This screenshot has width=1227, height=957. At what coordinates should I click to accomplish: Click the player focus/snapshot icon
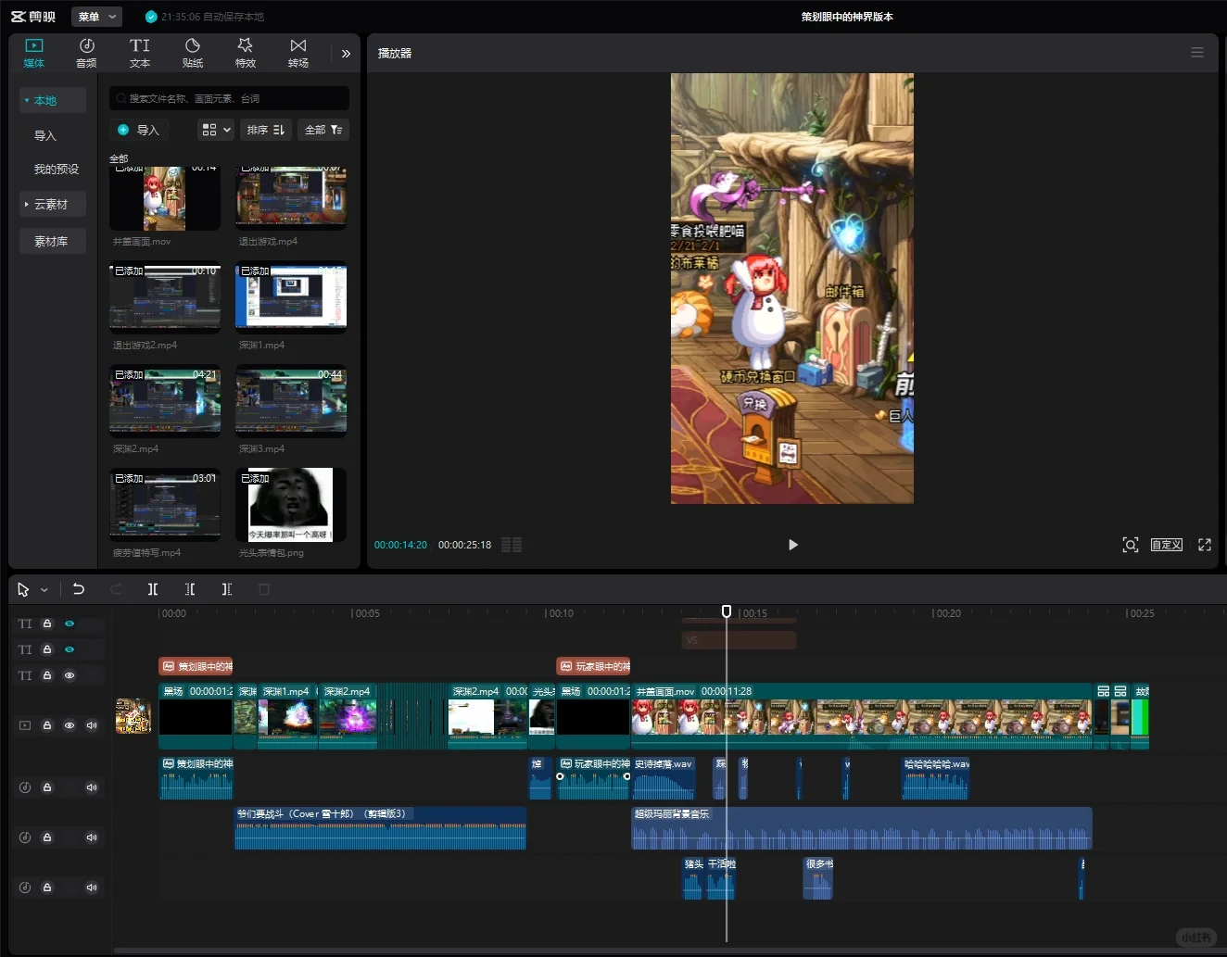point(1130,545)
